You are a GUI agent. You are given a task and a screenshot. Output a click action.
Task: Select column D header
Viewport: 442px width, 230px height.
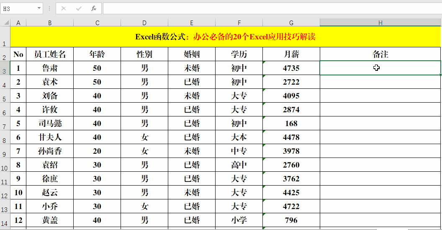144,23
